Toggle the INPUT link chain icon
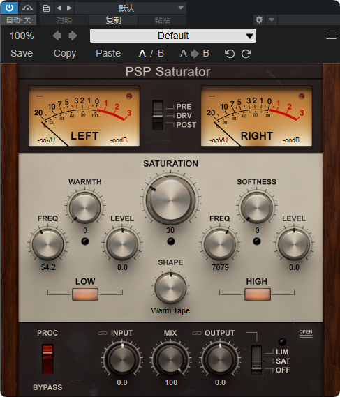The width and height of the screenshot is (340, 397). pos(102,334)
